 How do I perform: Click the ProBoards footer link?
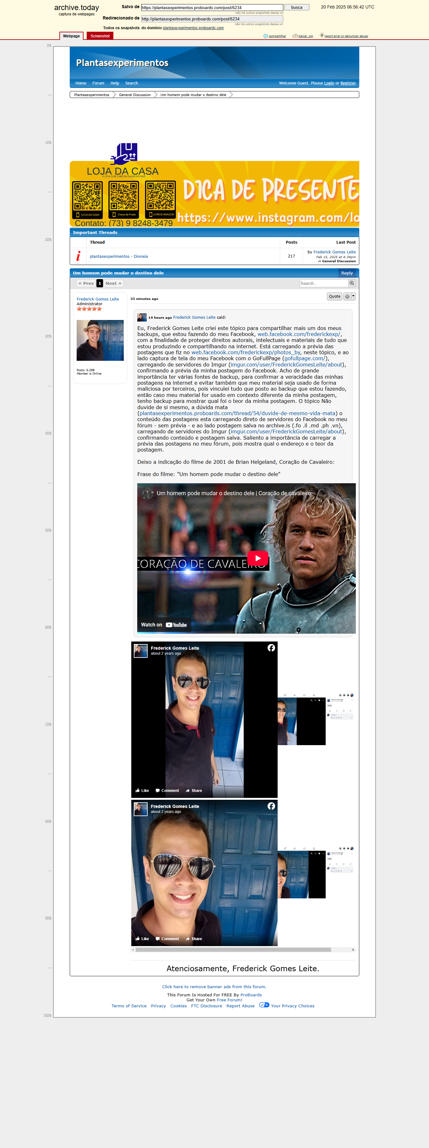[x=251, y=995]
